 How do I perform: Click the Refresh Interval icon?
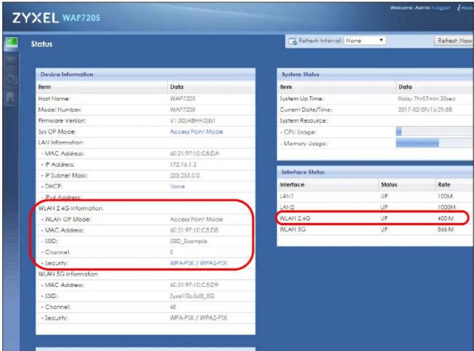click(293, 41)
